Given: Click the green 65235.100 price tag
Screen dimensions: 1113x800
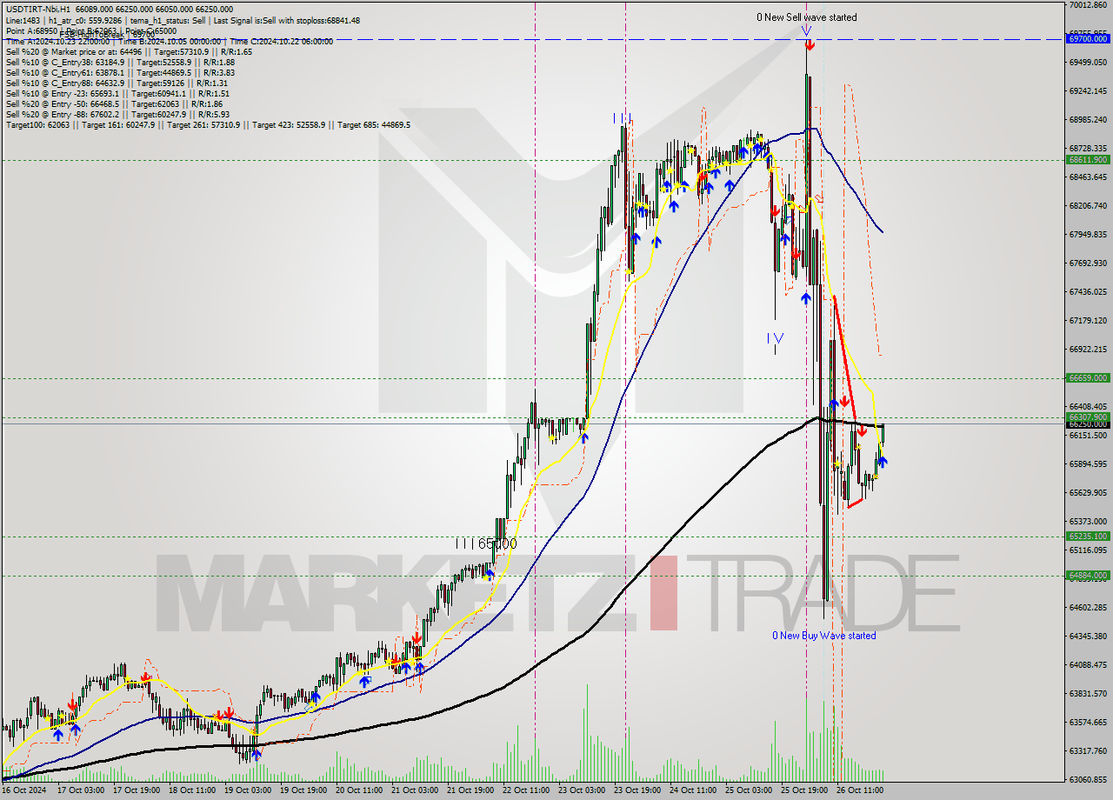Looking at the screenshot, I should 1088,537.
